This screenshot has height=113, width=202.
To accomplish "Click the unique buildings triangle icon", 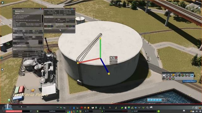I will (110, 108).
